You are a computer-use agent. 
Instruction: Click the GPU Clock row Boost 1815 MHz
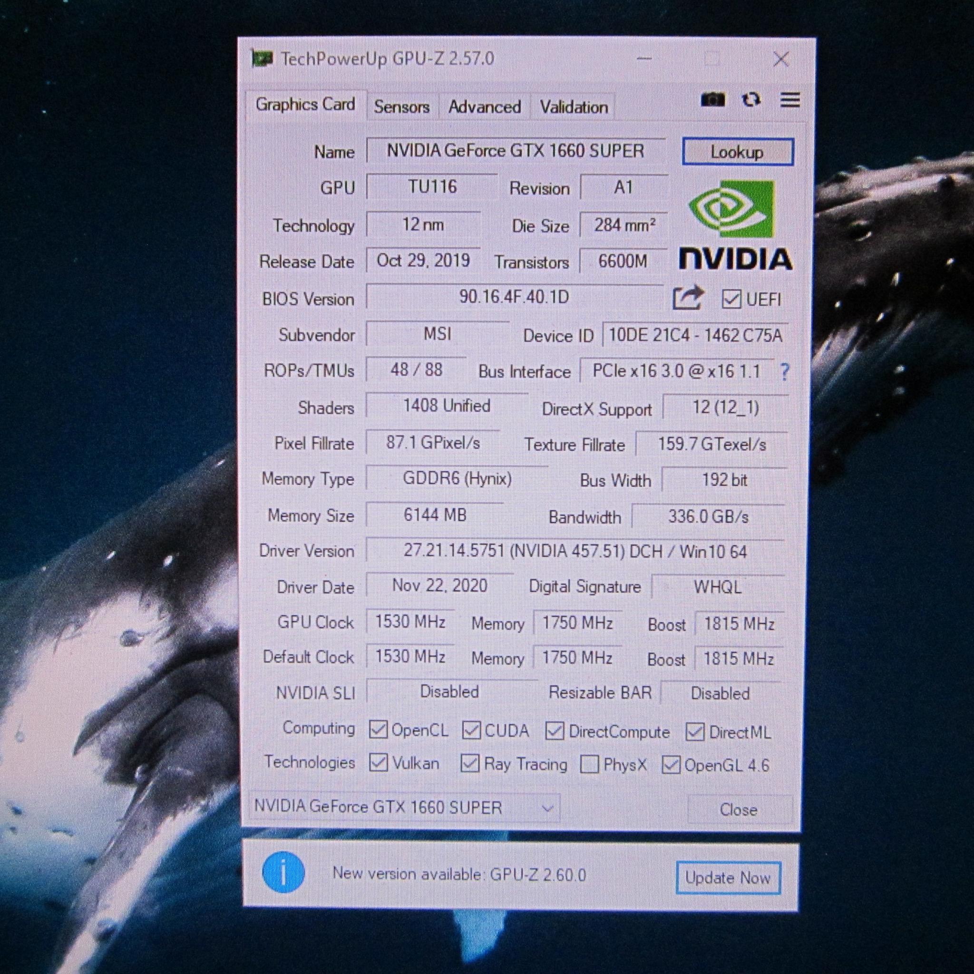[739, 624]
